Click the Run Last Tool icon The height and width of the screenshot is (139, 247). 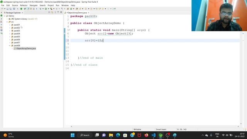(x=51, y=9)
